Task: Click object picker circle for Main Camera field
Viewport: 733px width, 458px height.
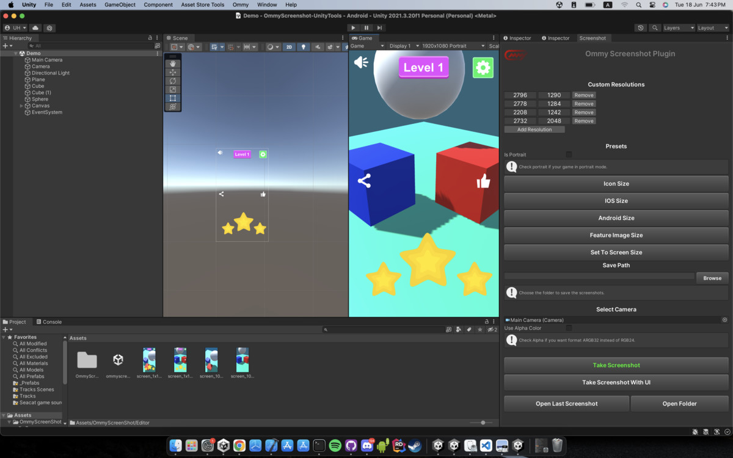Action: tap(725, 320)
